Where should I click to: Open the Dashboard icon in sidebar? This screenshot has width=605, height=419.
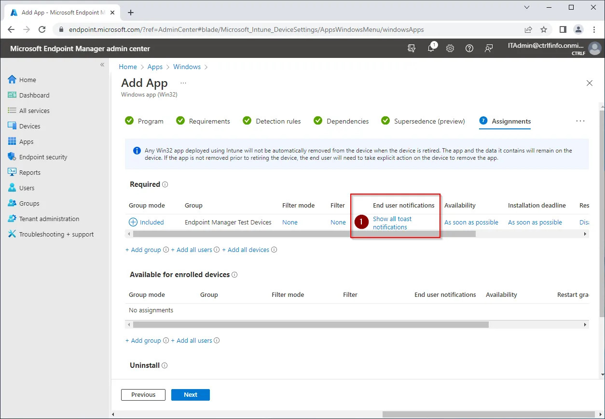click(12, 95)
